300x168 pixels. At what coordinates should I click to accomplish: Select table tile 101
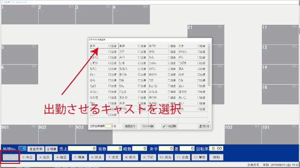coord(280,134)
